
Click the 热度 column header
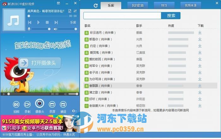(171, 26)
